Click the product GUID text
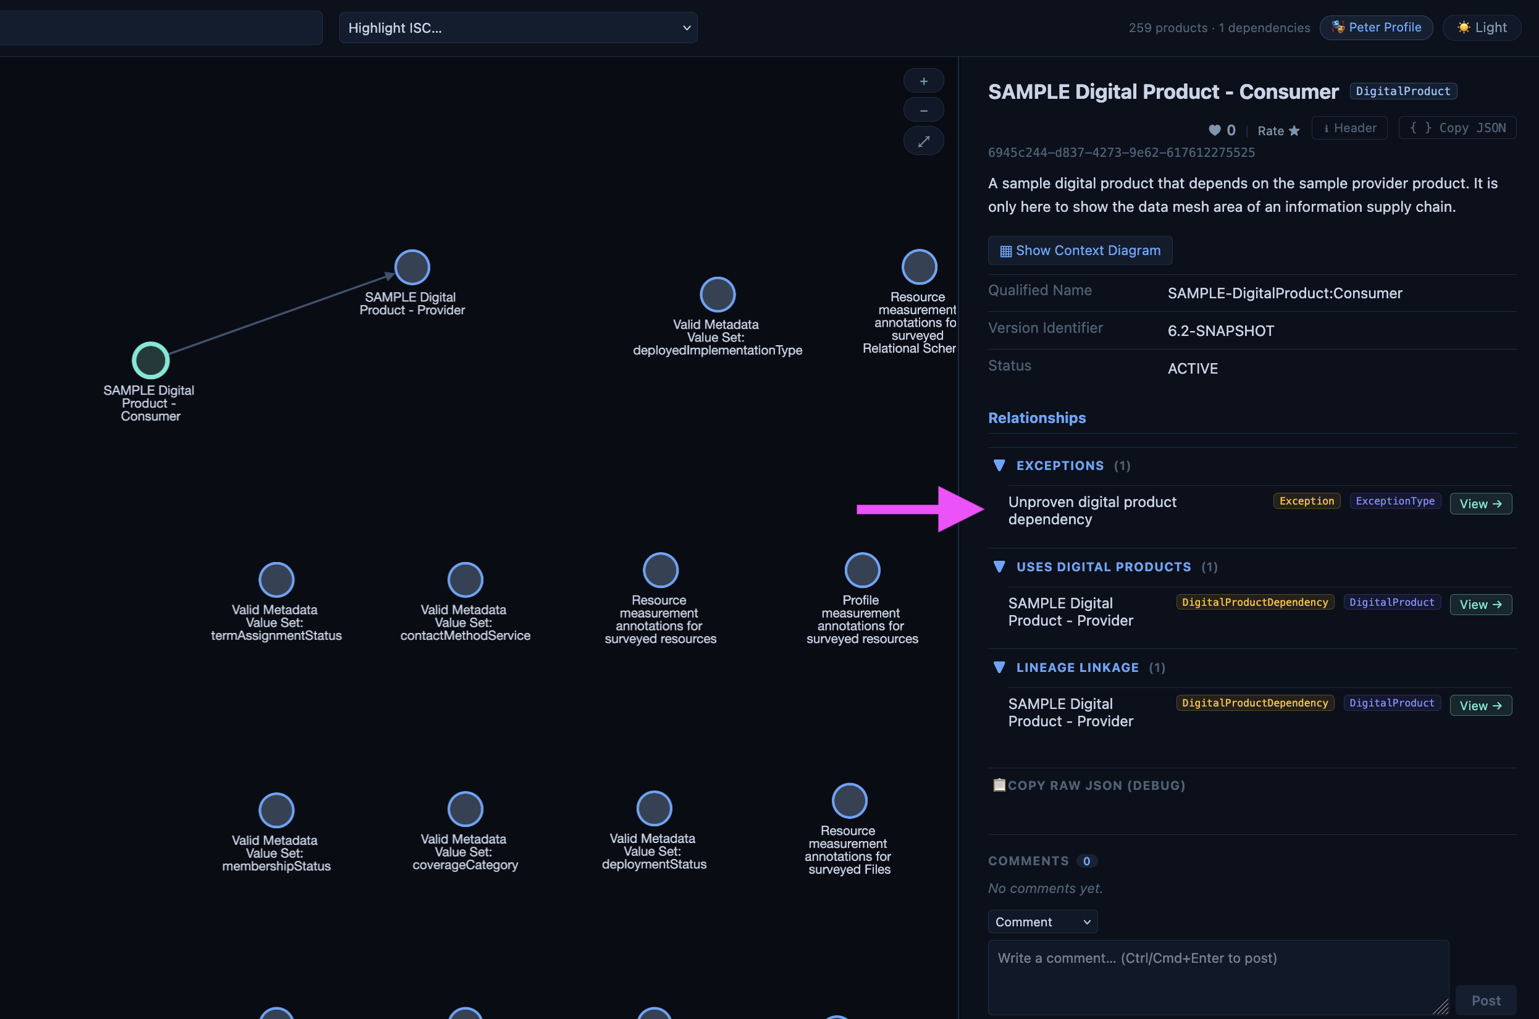 pos(1121,152)
